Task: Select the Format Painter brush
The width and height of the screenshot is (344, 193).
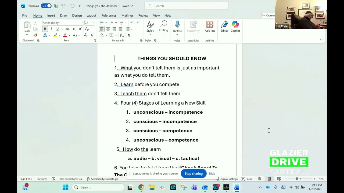Action: pyautogui.click(x=35, y=35)
